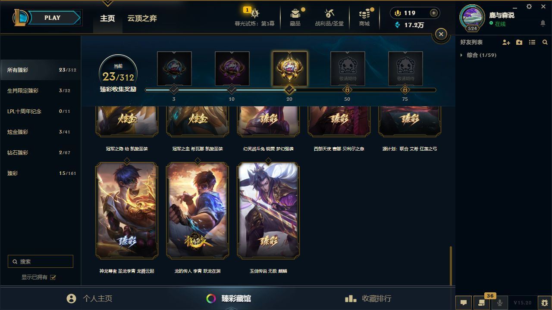This screenshot has height=310, width=552.
Task: Open the 收藏排行 tab
Action: (368, 298)
